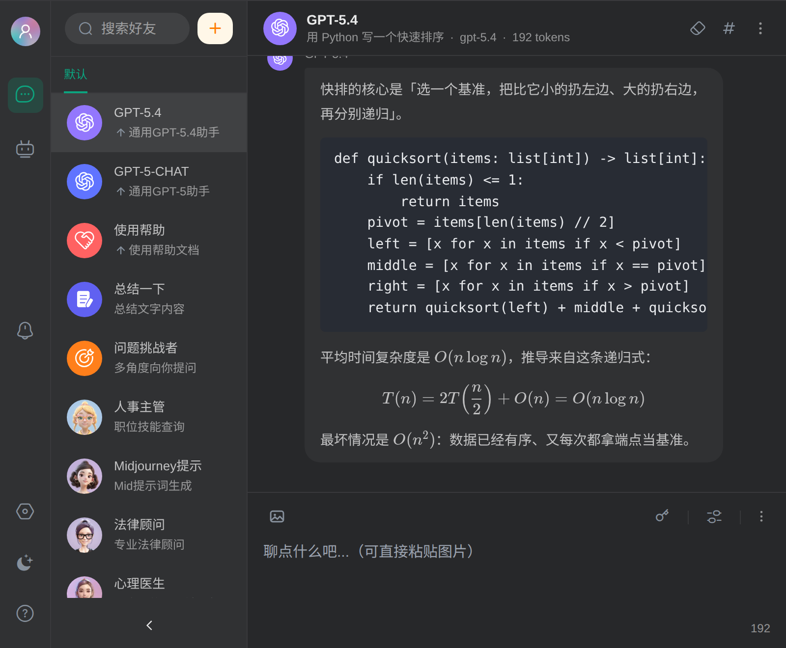Open the input area more options menu

click(761, 516)
